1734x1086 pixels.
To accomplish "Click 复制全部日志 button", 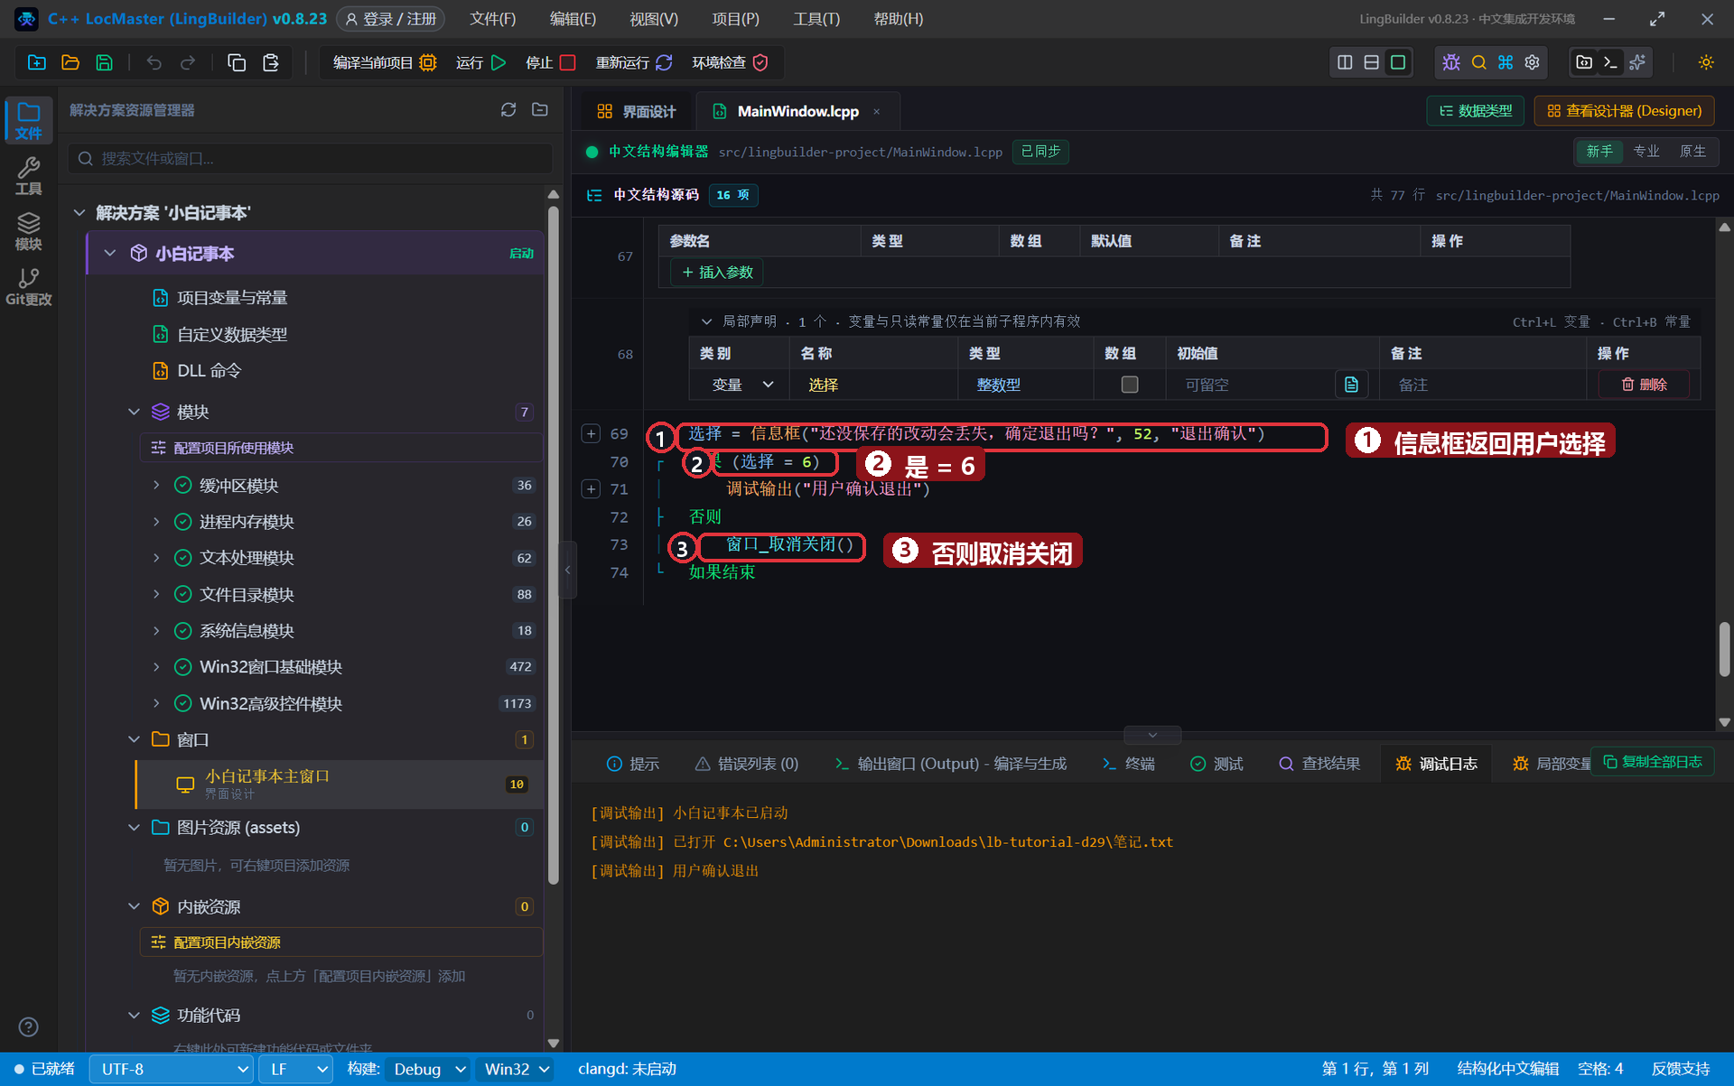I will click(1652, 762).
